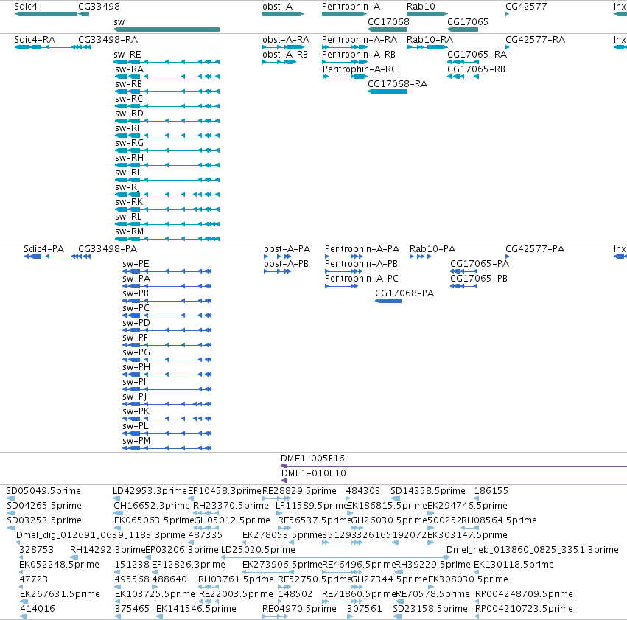
Task: Select EST EK278053.5prime
Action: point(268,543)
